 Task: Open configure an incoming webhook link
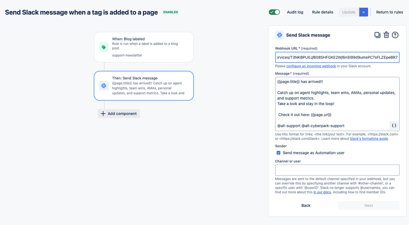coord(311,66)
